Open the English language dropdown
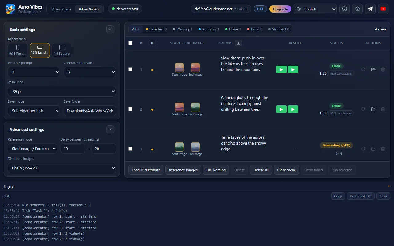The image size is (394, 246). [315, 9]
